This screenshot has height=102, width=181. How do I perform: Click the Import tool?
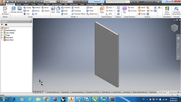(45, 11)
